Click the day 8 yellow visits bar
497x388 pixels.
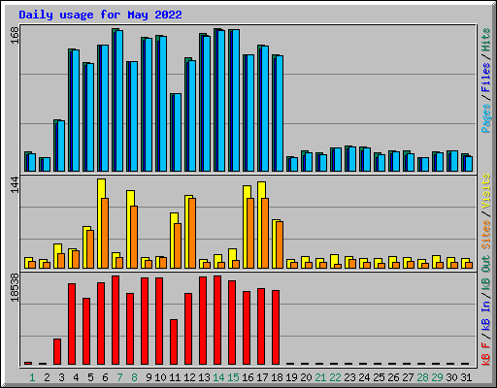pos(130,229)
